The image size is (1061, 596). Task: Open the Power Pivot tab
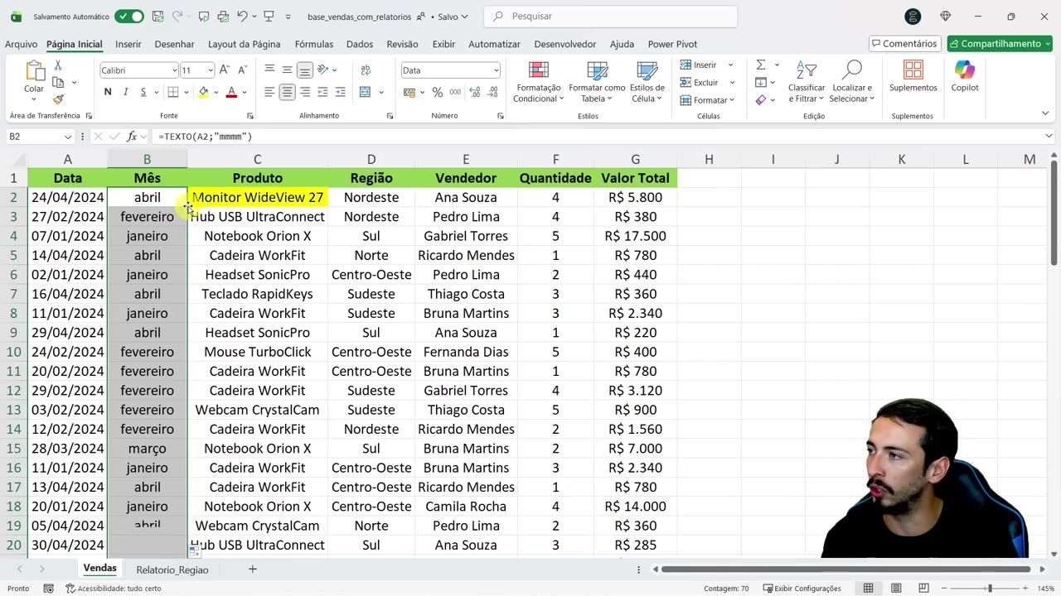(672, 44)
